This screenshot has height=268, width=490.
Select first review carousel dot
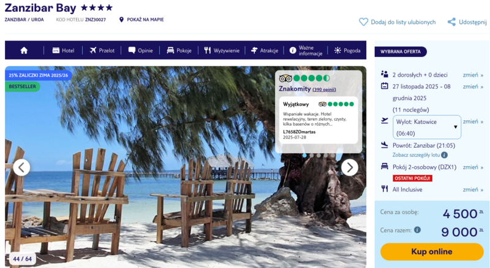click(304, 155)
